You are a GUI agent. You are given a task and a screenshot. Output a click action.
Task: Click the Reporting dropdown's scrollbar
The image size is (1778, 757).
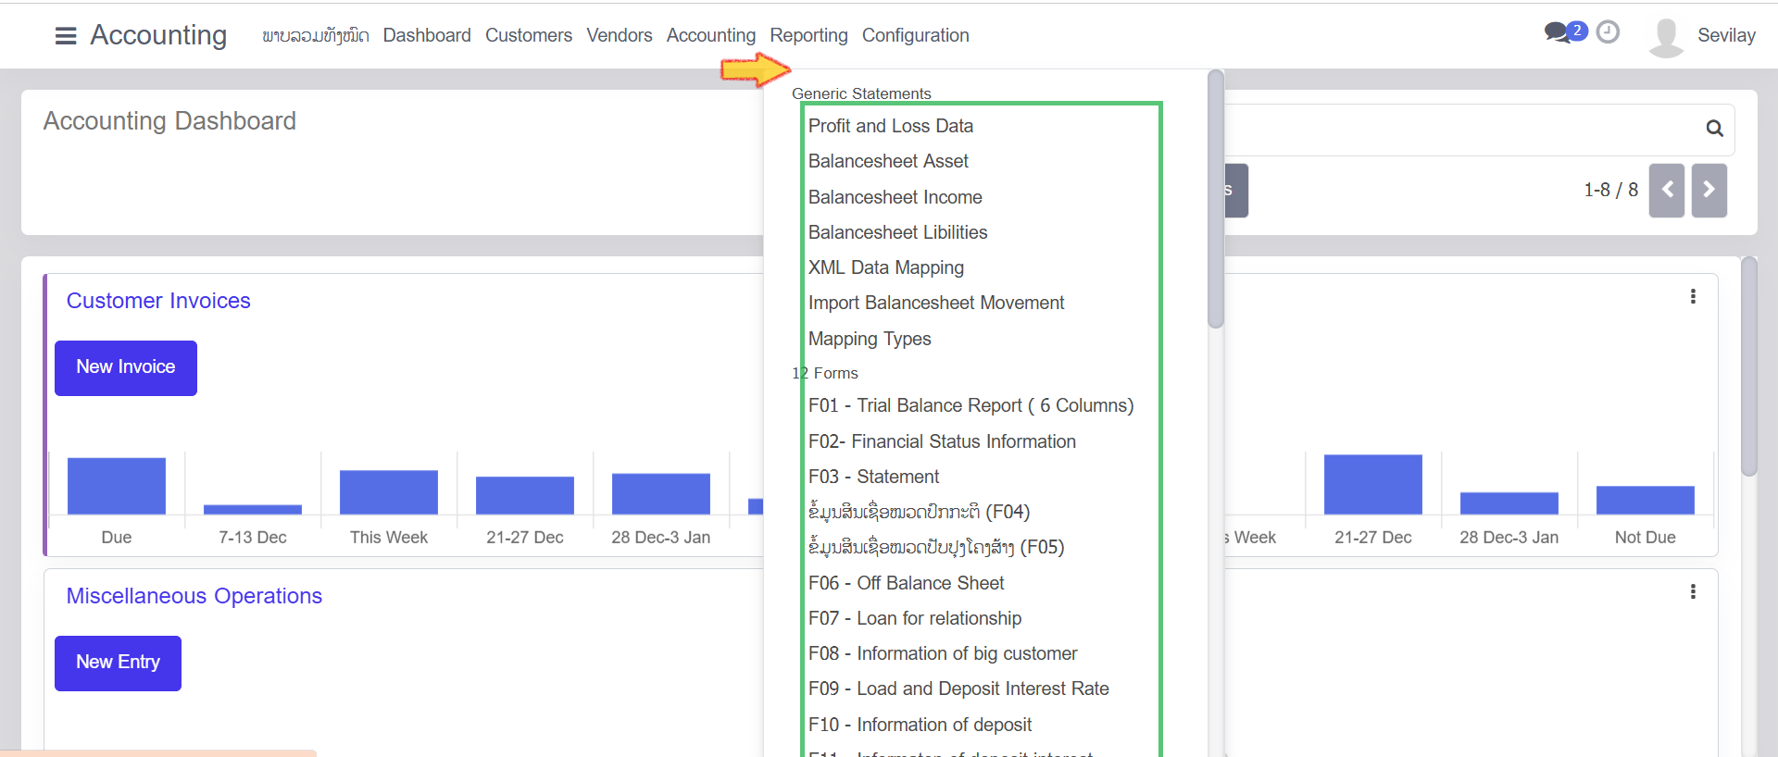pyautogui.click(x=1216, y=199)
